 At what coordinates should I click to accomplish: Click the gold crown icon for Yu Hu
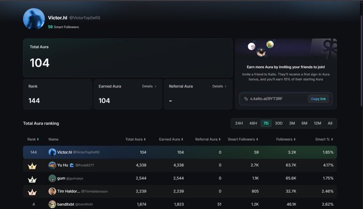(32, 166)
